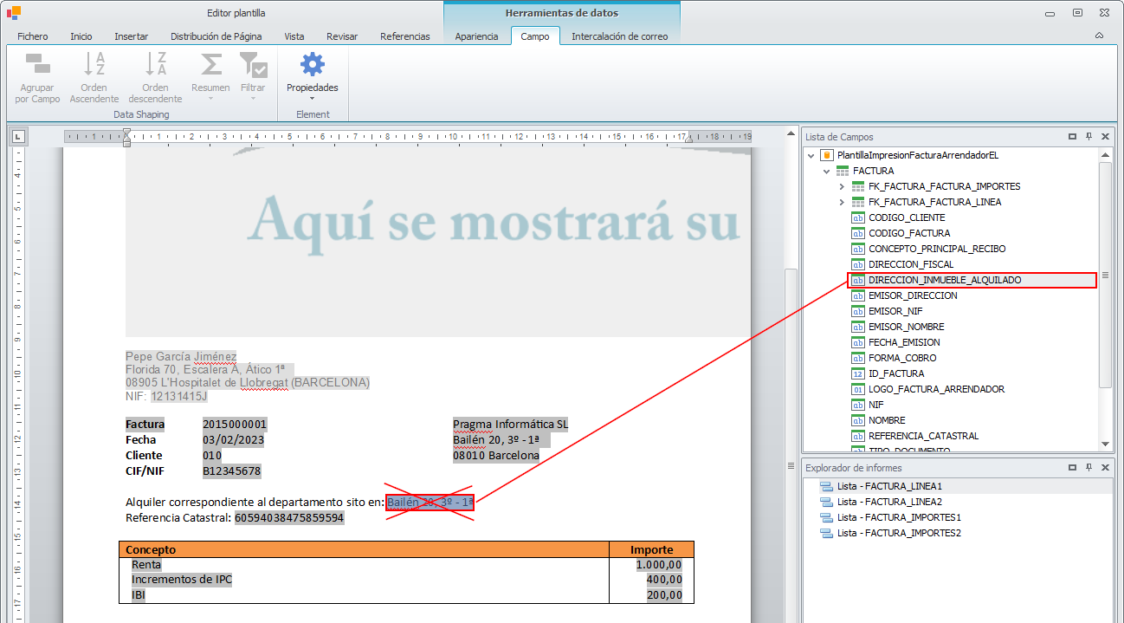
Task: Toggle auto-hide pin on Explorador de informes
Action: point(1088,468)
